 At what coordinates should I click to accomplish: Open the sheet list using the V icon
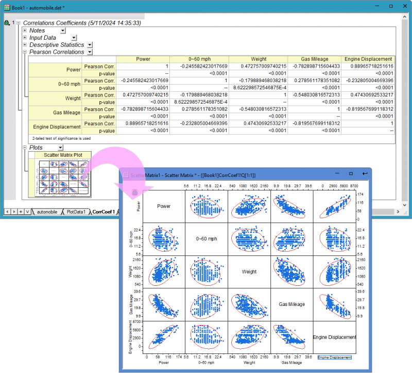[26, 212]
